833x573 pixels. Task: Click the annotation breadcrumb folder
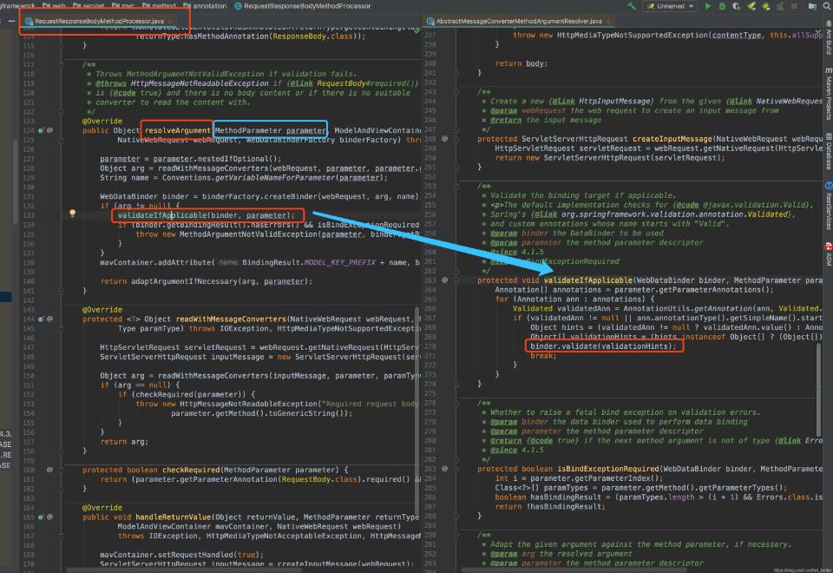pos(208,6)
